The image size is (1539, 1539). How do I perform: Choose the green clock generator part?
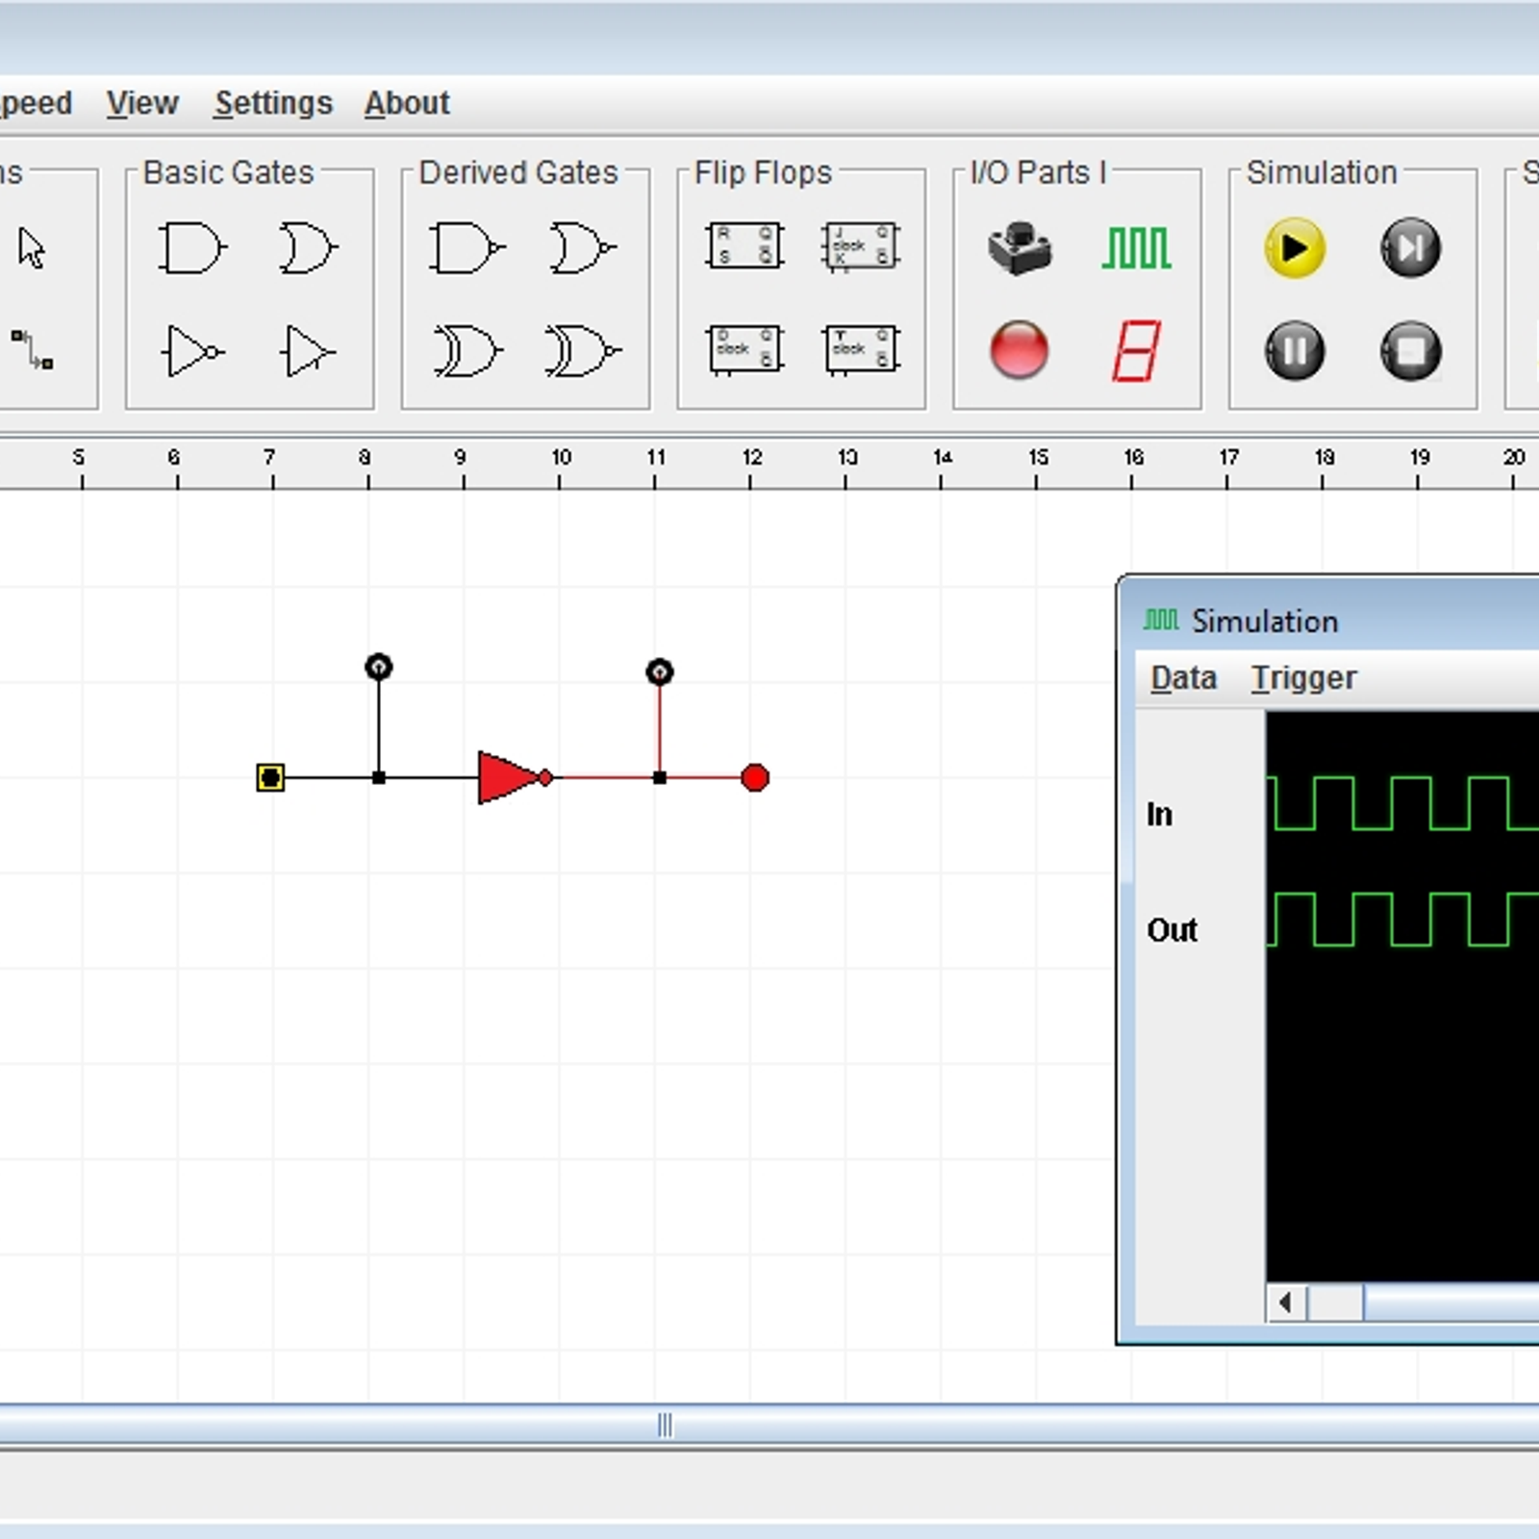point(1136,248)
